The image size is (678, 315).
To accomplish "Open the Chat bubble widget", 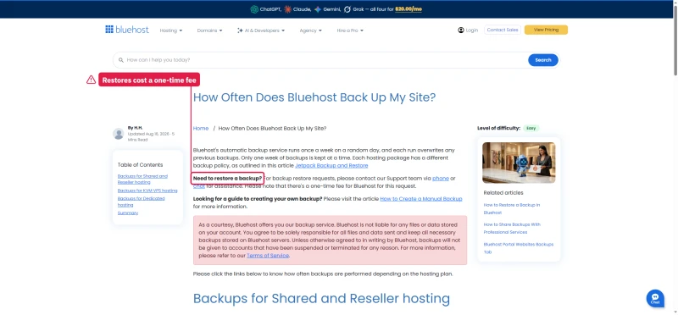I will click(655, 298).
